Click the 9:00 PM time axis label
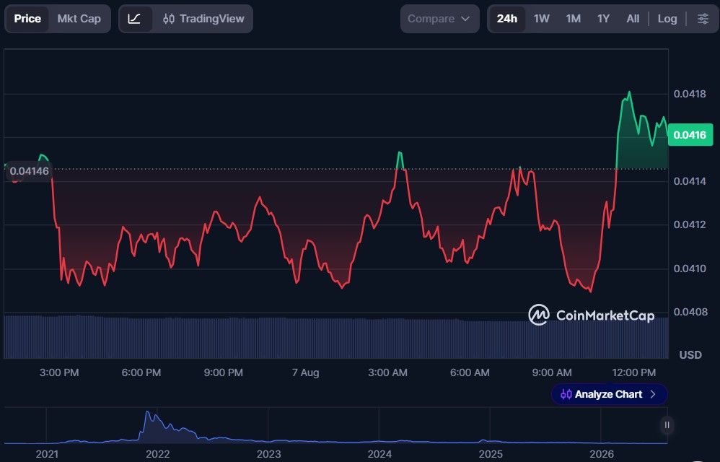The image size is (720, 462). (224, 372)
